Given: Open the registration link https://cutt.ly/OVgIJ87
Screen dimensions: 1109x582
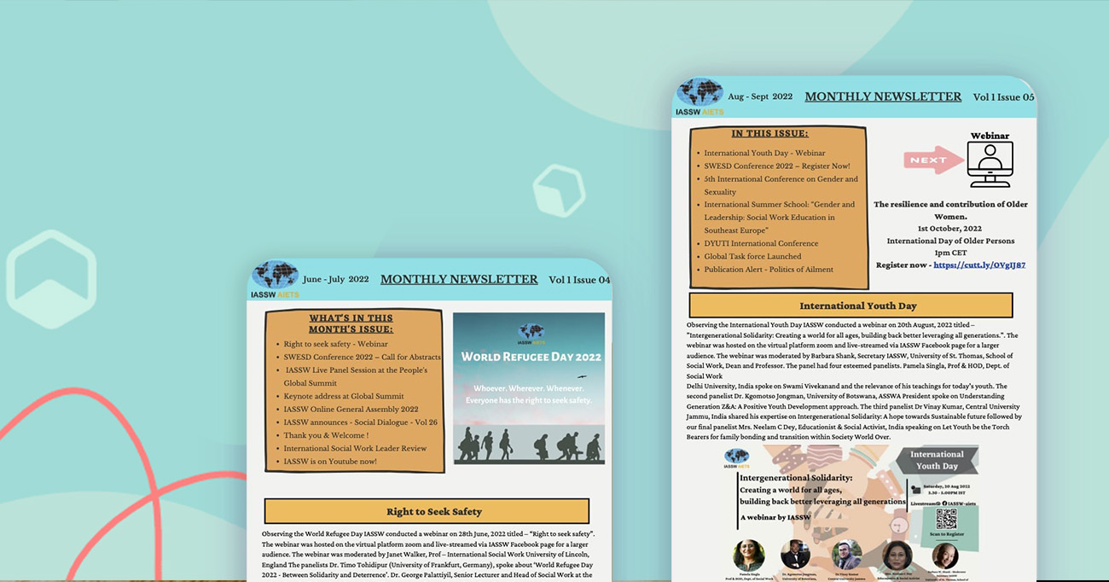Looking at the screenshot, I should [979, 265].
